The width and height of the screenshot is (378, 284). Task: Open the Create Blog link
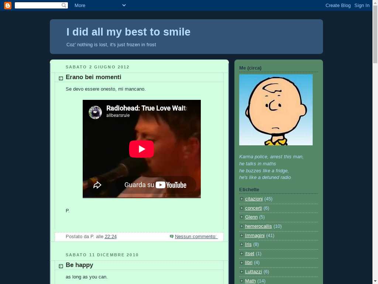[x=338, y=5]
